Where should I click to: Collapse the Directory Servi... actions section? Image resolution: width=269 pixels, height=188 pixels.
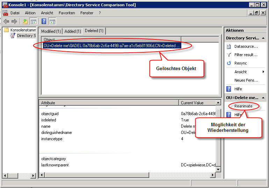263,38
